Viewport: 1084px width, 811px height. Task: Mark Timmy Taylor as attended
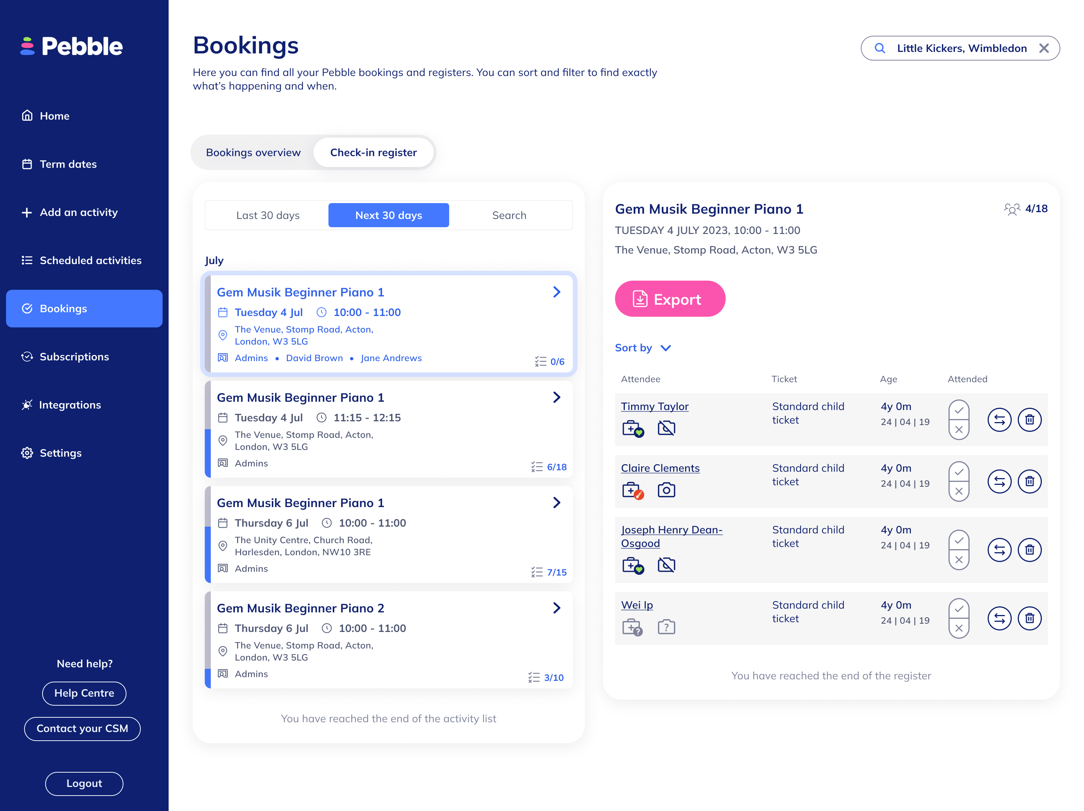click(959, 410)
